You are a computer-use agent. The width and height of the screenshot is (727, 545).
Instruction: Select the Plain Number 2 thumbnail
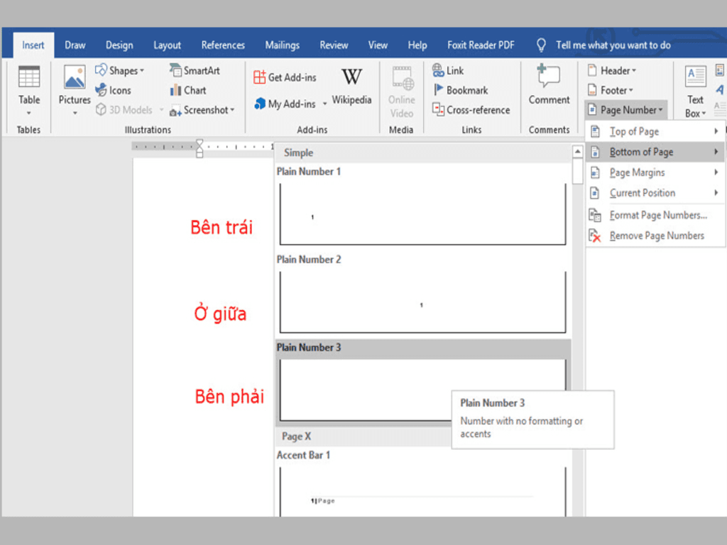[x=422, y=302]
